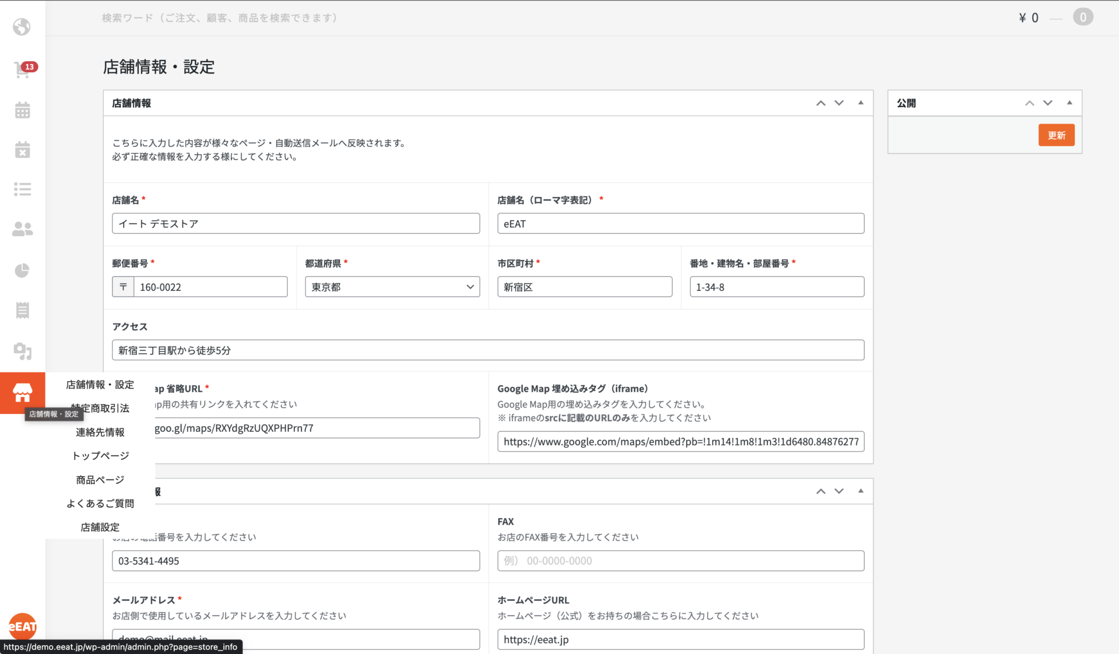
Task: Open the list icon in sidebar
Action: click(22, 189)
